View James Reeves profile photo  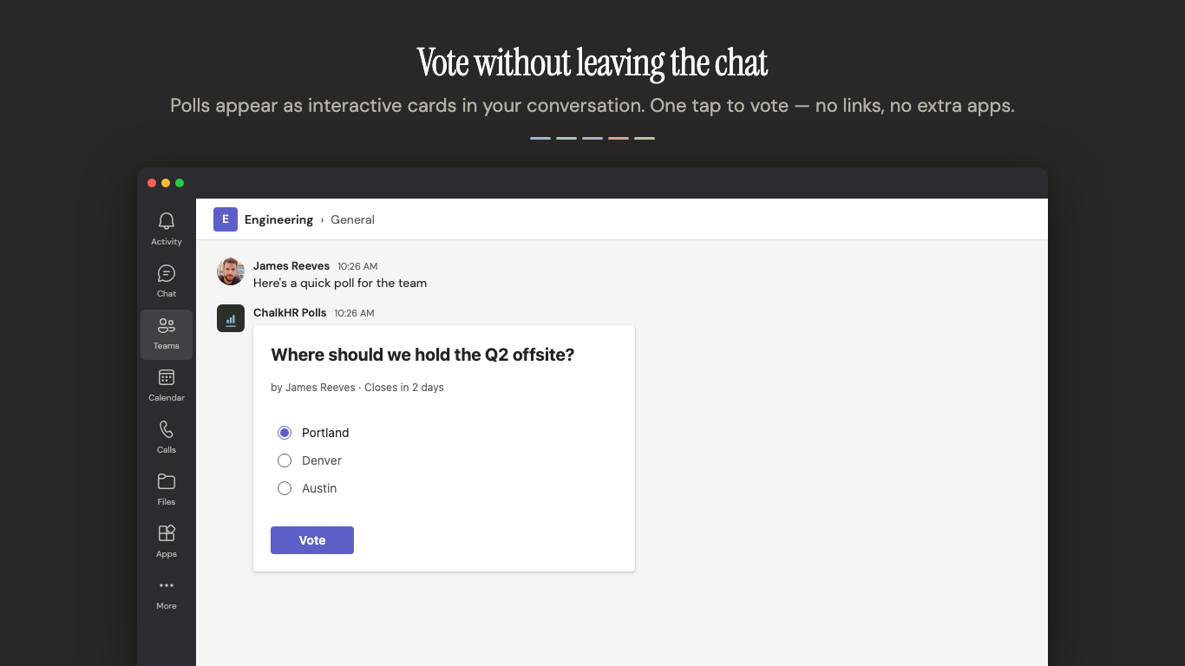[x=231, y=271]
